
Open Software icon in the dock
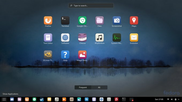tap(101, 99)
